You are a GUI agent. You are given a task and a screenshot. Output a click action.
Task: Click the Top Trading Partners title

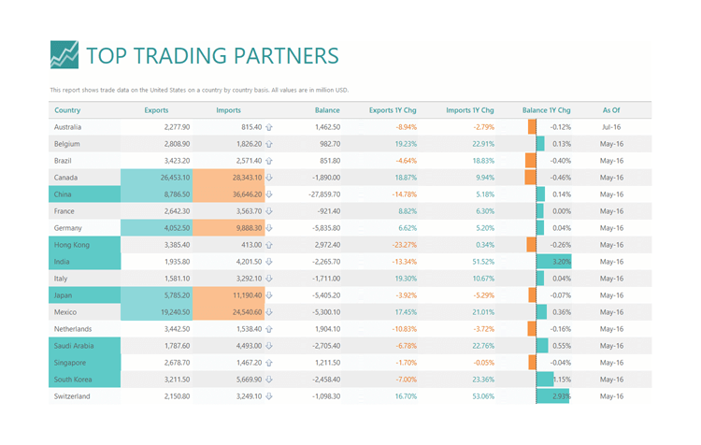tap(212, 56)
